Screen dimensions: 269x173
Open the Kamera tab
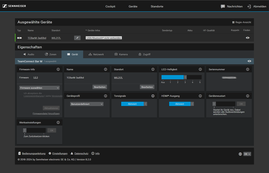coord(121,54)
